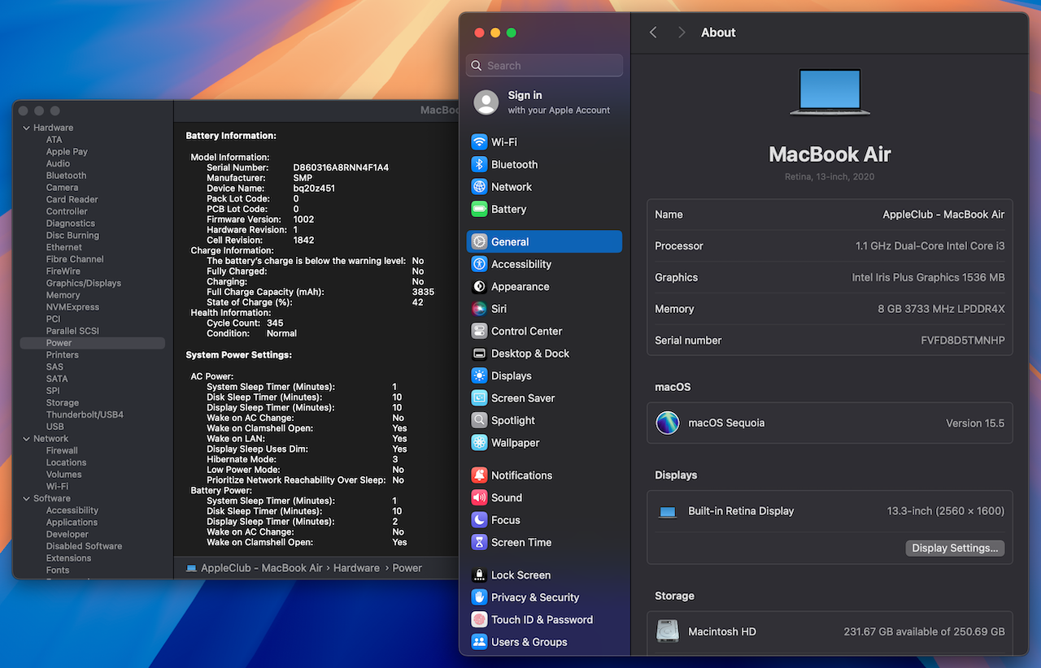This screenshot has height=668, width=1041.
Task: Select Card Reader in System Information sidebar
Action: (72, 199)
